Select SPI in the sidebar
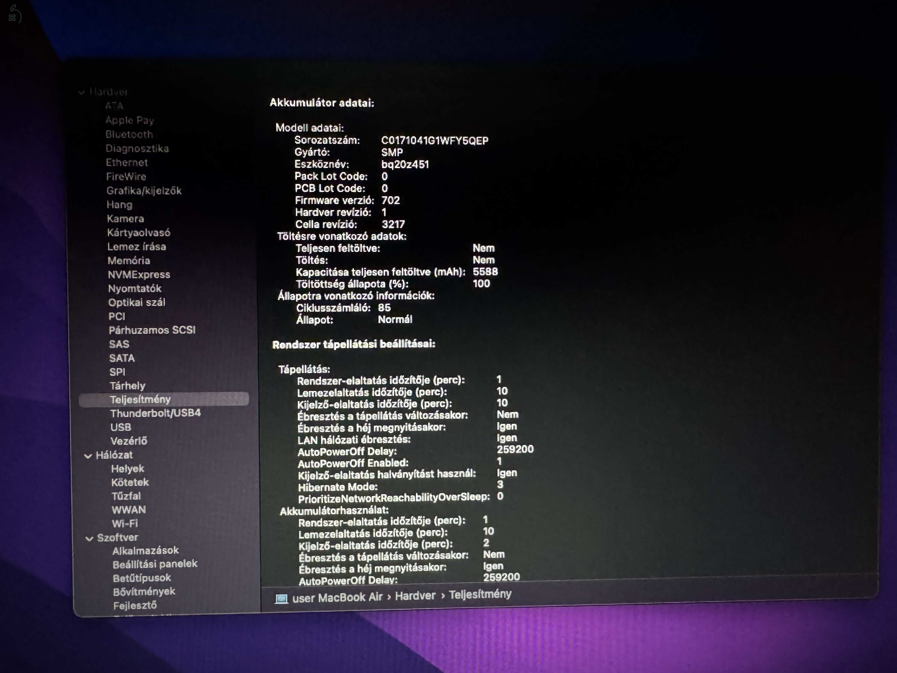 pyautogui.click(x=117, y=372)
